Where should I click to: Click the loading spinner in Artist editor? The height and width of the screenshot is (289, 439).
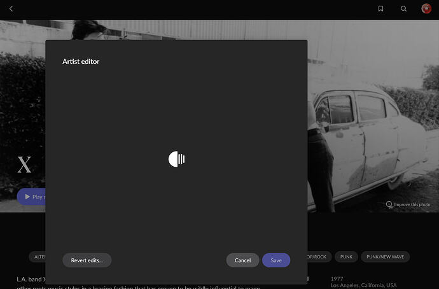[176, 159]
